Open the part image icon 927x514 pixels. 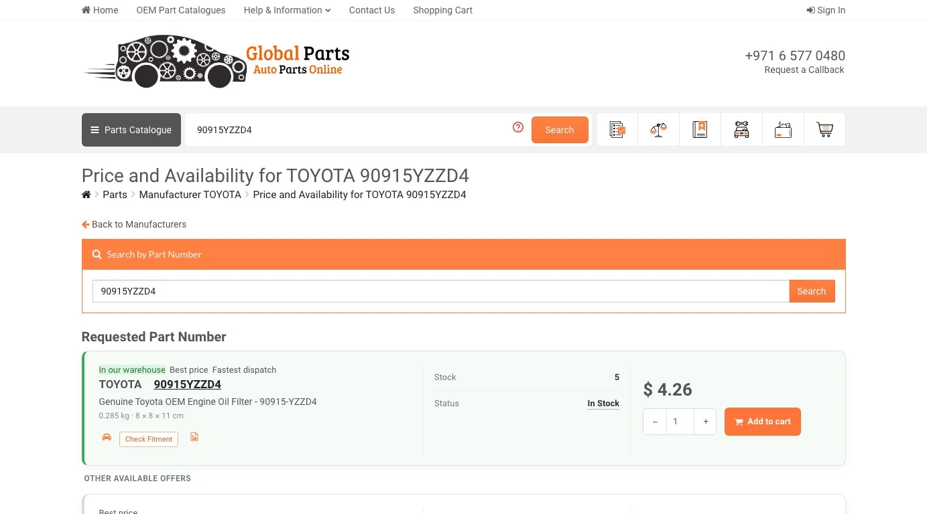[194, 437]
